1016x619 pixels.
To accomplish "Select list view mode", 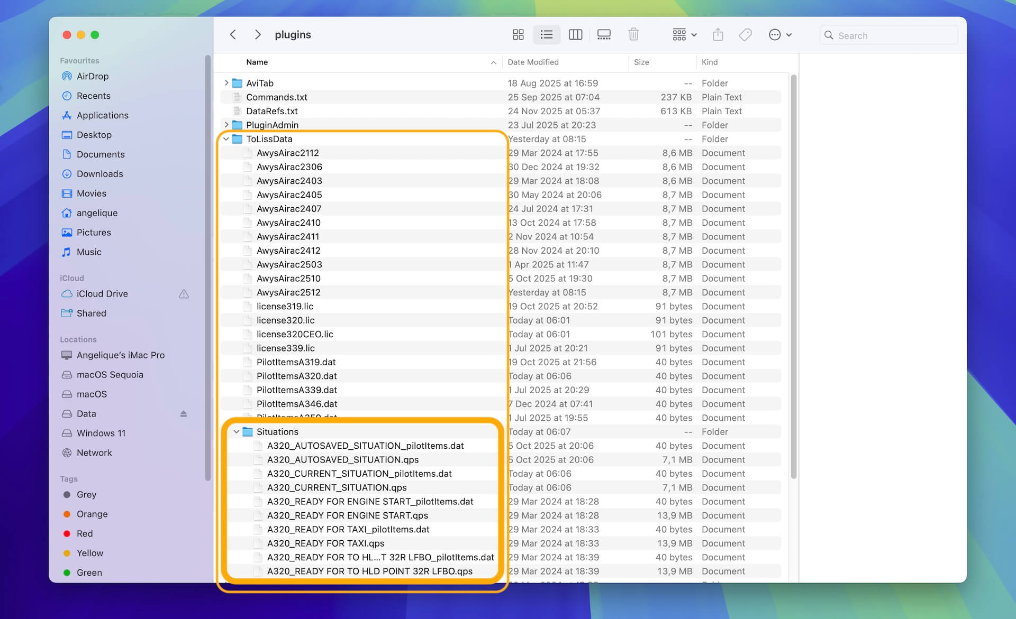I will (x=547, y=35).
